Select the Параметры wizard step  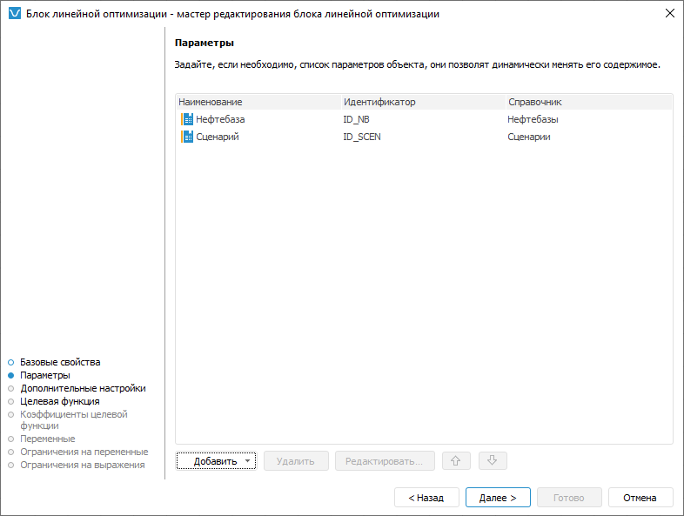(x=45, y=375)
